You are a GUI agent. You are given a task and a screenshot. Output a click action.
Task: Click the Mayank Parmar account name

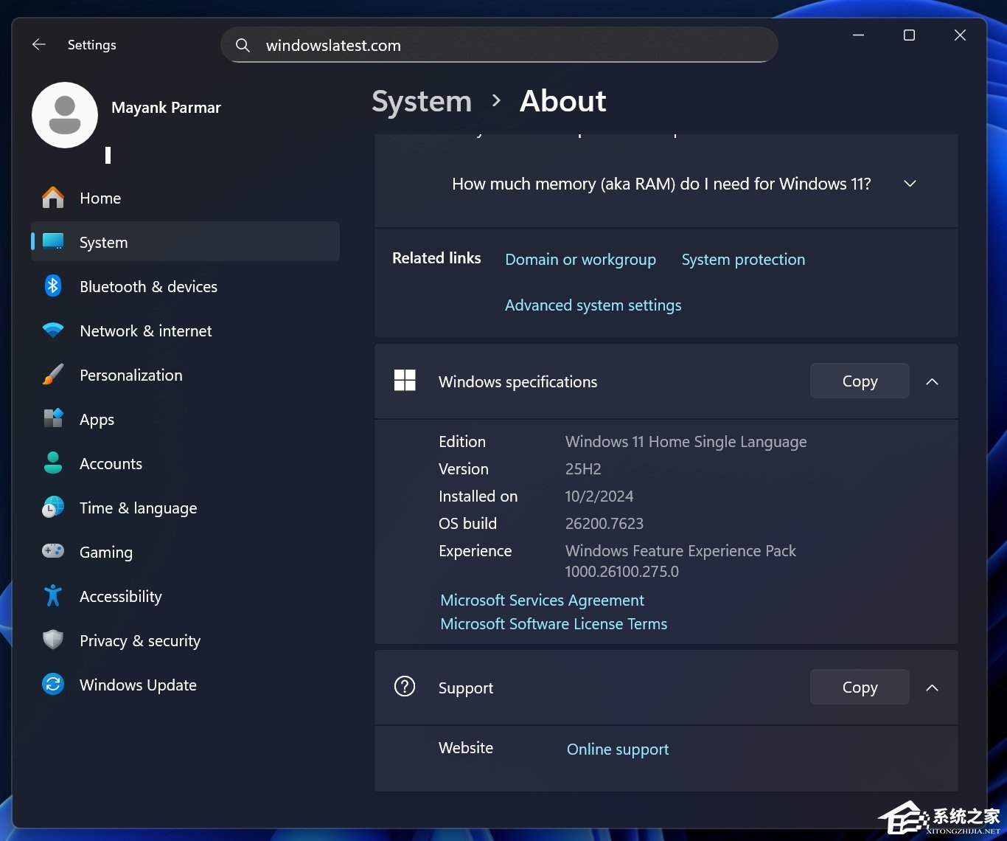click(x=166, y=108)
